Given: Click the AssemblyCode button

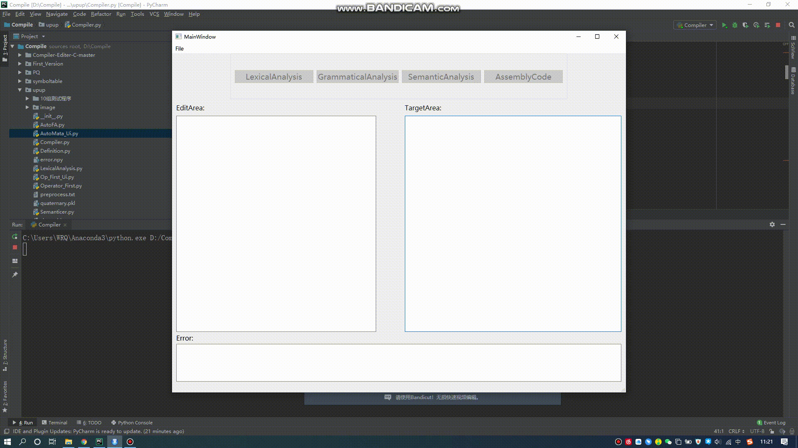Looking at the screenshot, I should [x=523, y=77].
